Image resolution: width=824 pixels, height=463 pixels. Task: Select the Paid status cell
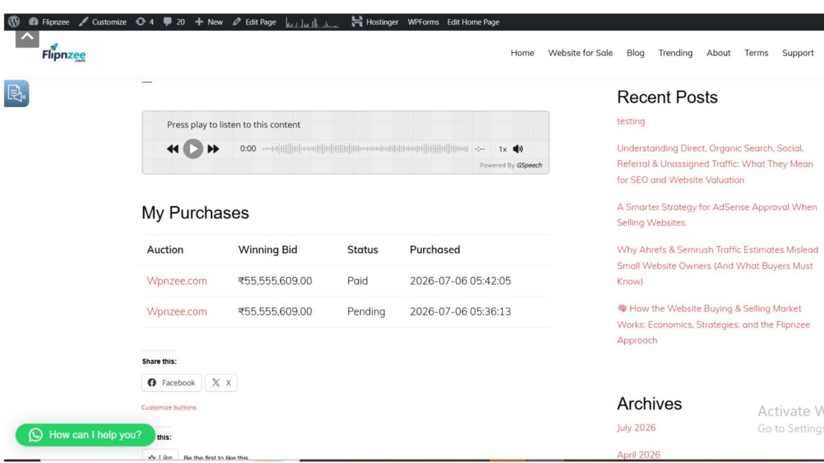coord(358,281)
